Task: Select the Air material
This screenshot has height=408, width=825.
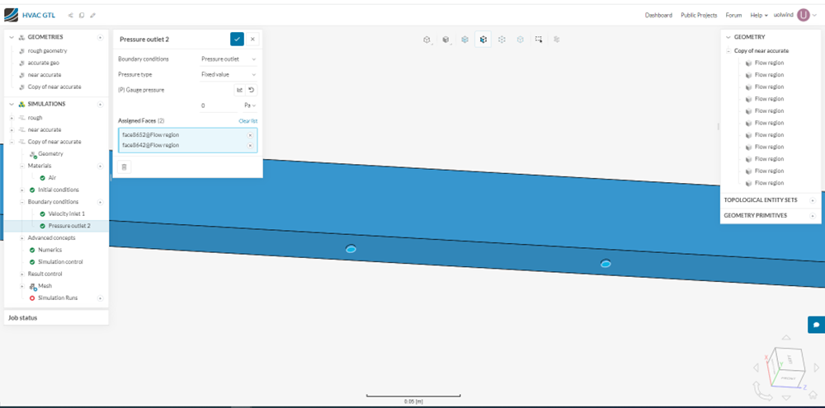Action: pyautogui.click(x=52, y=178)
